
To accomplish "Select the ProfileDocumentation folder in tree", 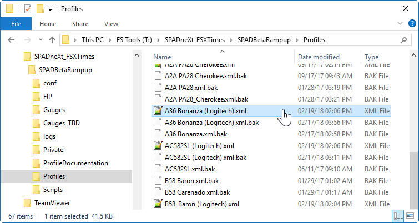I will (75, 163).
